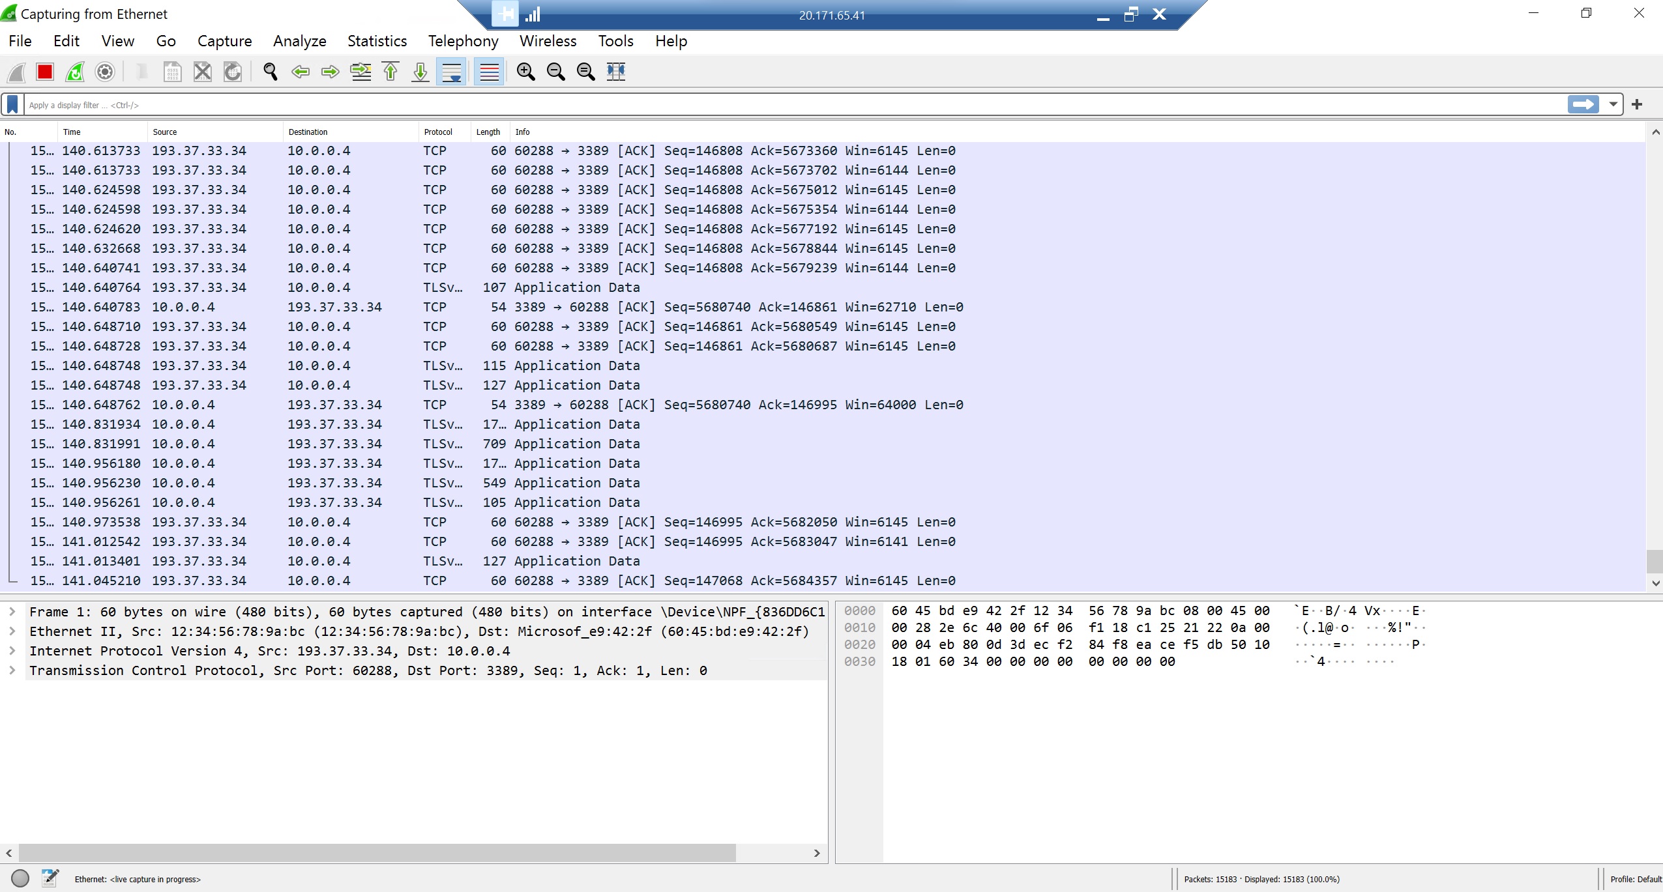This screenshot has height=892, width=1663.
Task: Open the Help menu
Action: pos(671,41)
